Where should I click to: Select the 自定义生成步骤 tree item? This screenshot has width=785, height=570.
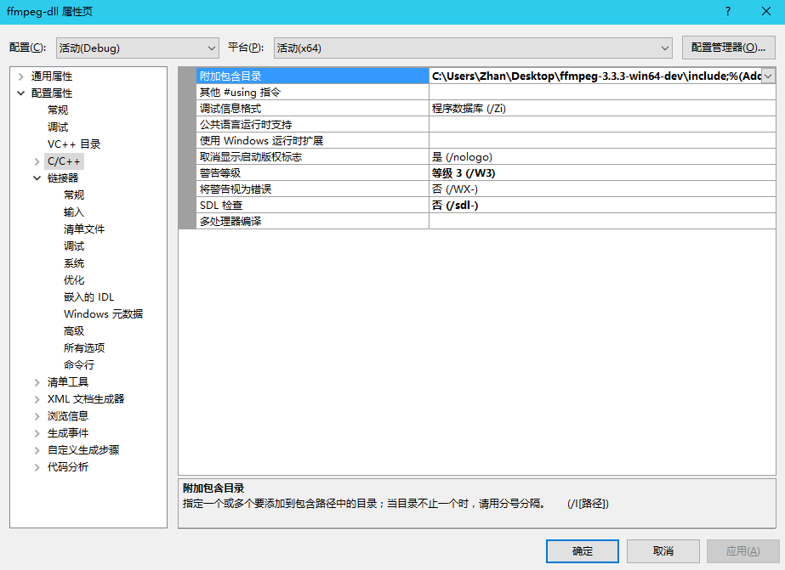pyautogui.click(x=83, y=450)
